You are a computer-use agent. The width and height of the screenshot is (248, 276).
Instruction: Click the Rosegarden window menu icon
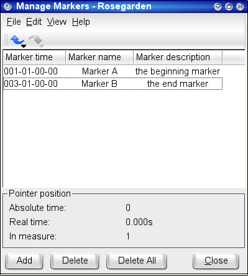click(8, 7)
